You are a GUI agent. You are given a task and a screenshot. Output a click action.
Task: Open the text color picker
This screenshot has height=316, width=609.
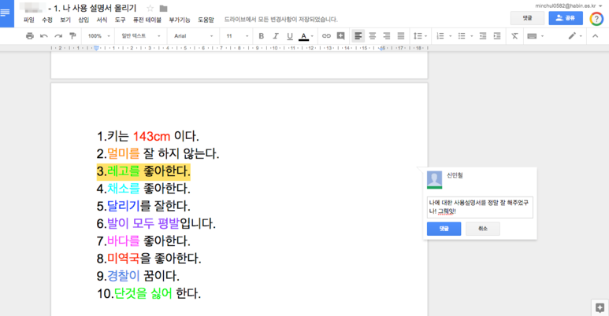[x=305, y=36]
